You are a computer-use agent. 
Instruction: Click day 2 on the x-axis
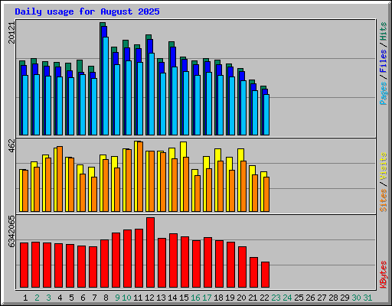pyautogui.click(x=37, y=298)
